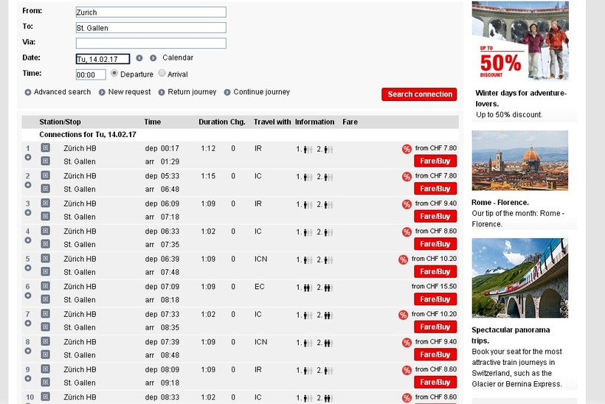Expand details of connection 6
The width and height of the screenshot is (605, 404).
[x=28, y=296]
